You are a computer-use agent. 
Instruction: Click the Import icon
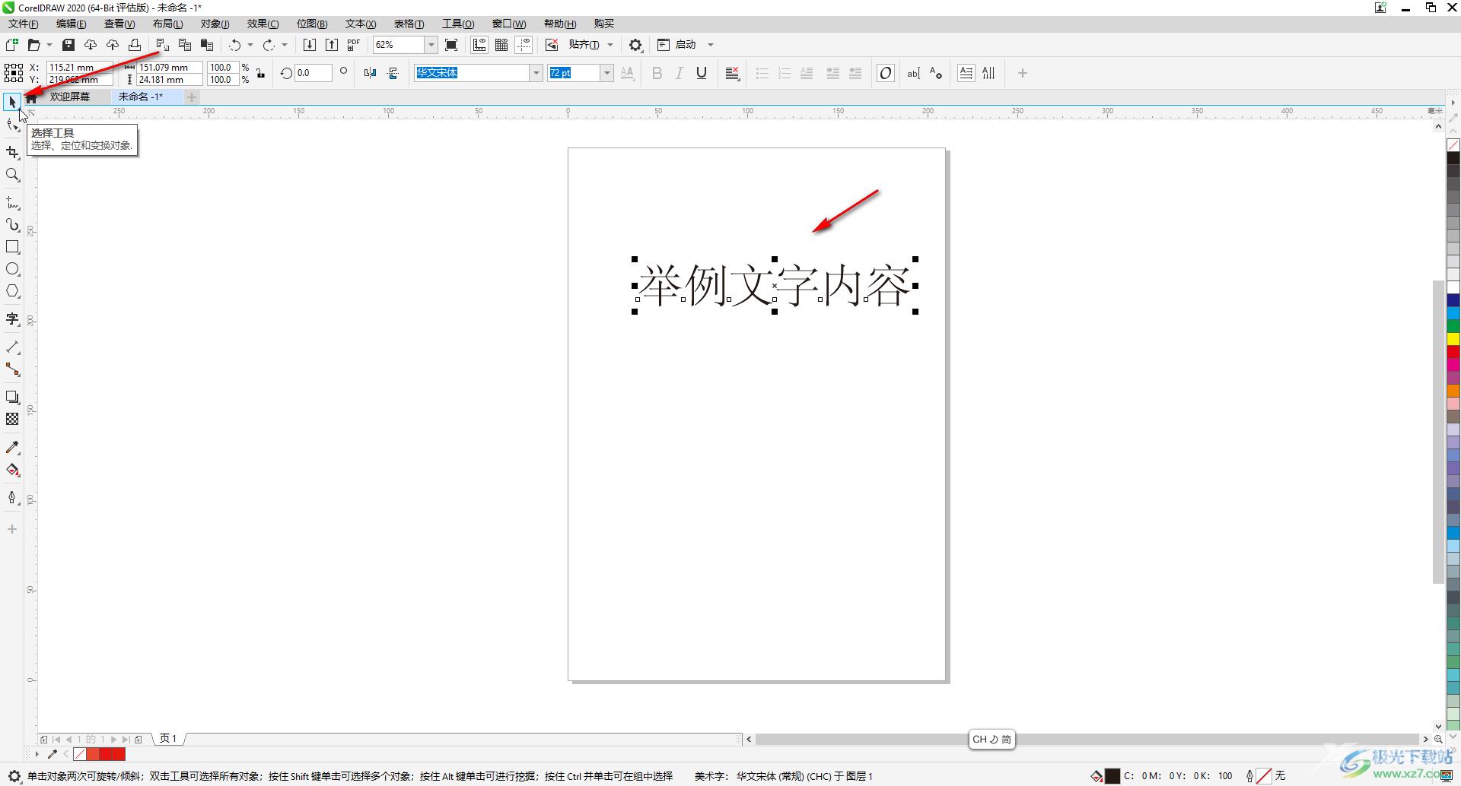coord(310,45)
